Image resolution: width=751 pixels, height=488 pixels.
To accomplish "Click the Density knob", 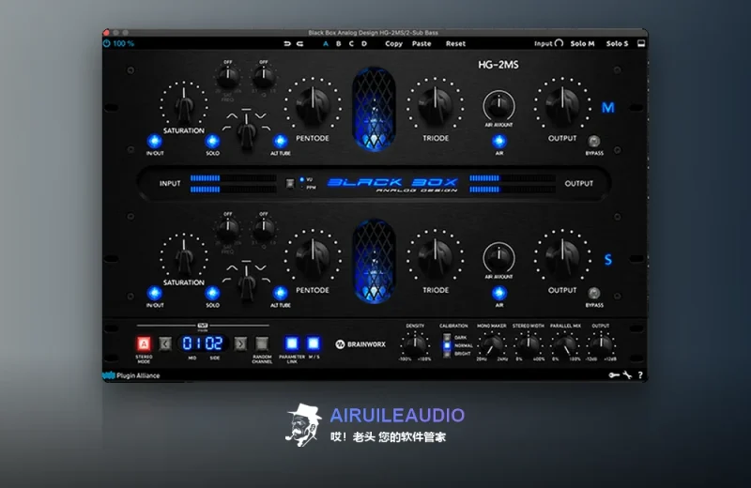I will pyautogui.click(x=415, y=343).
